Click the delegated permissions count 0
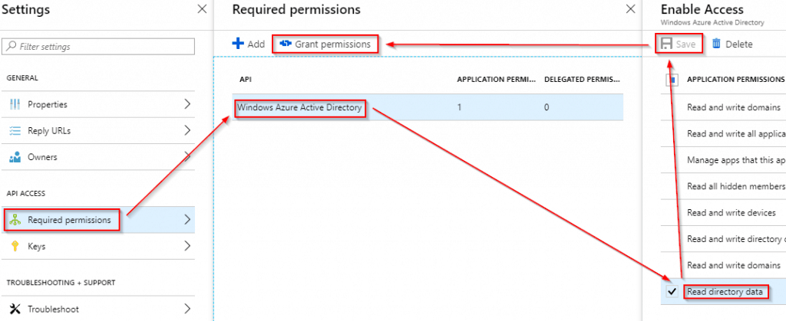 pyautogui.click(x=547, y=107)
